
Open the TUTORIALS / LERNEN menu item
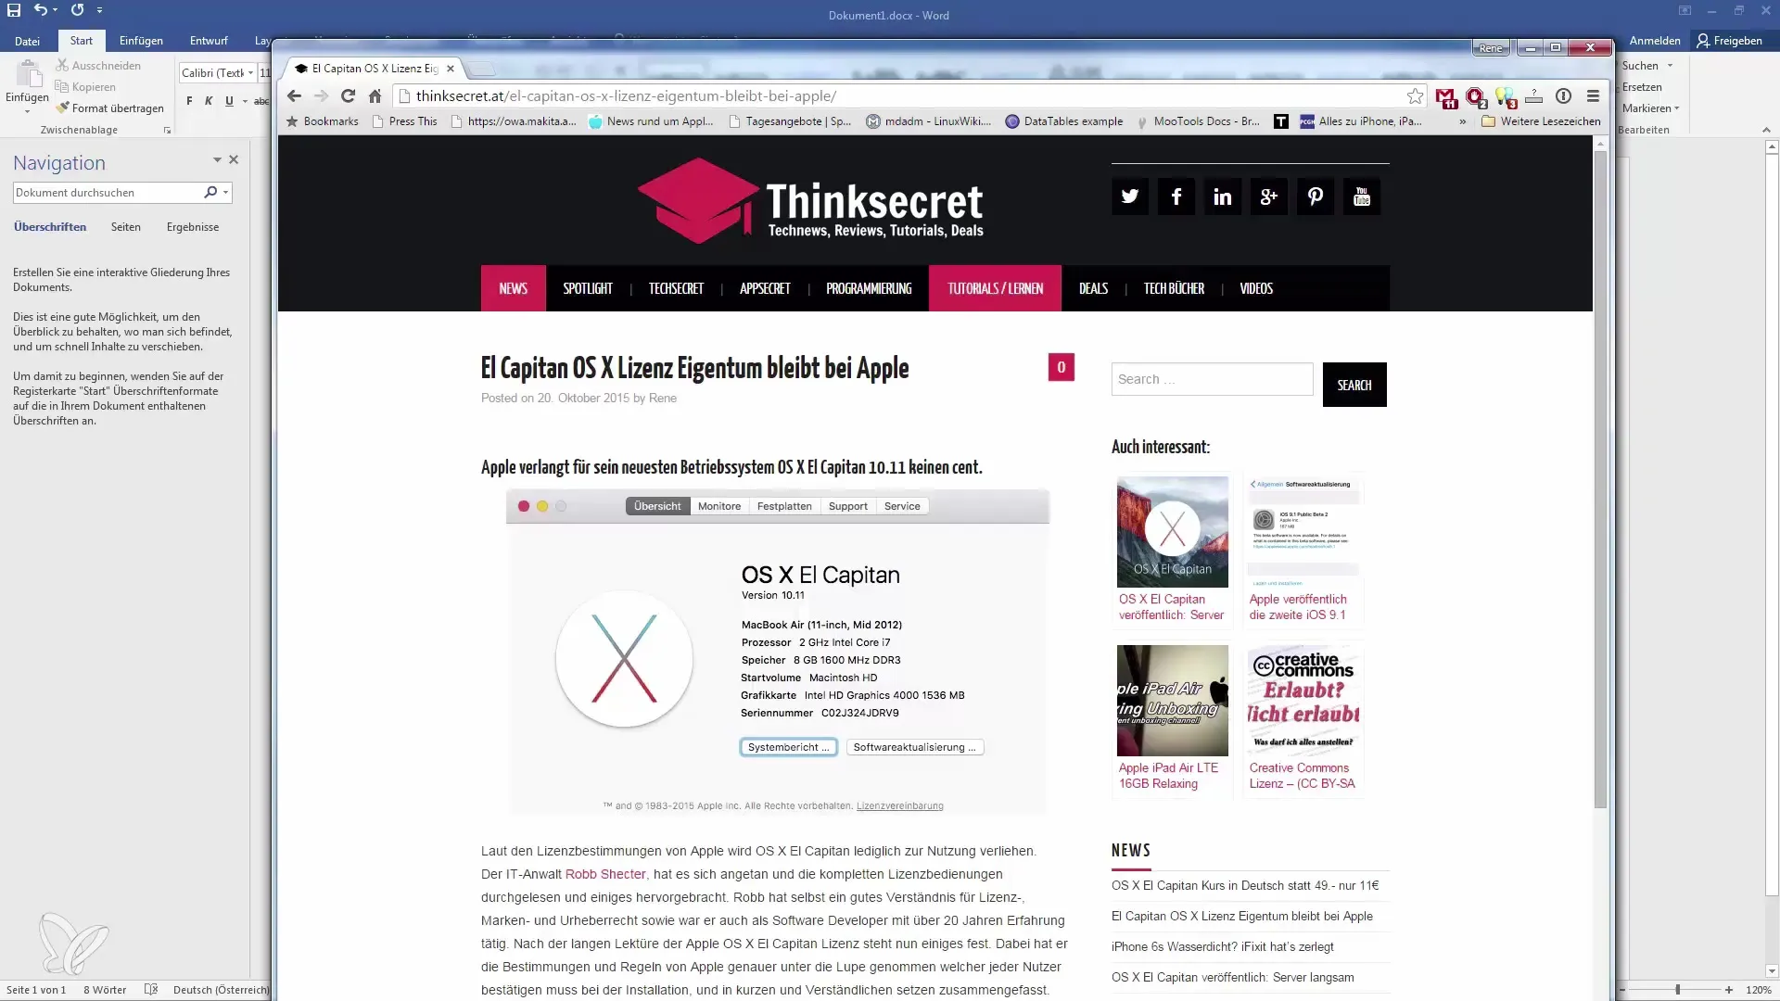pyautogui.click(x=994, y=287)
